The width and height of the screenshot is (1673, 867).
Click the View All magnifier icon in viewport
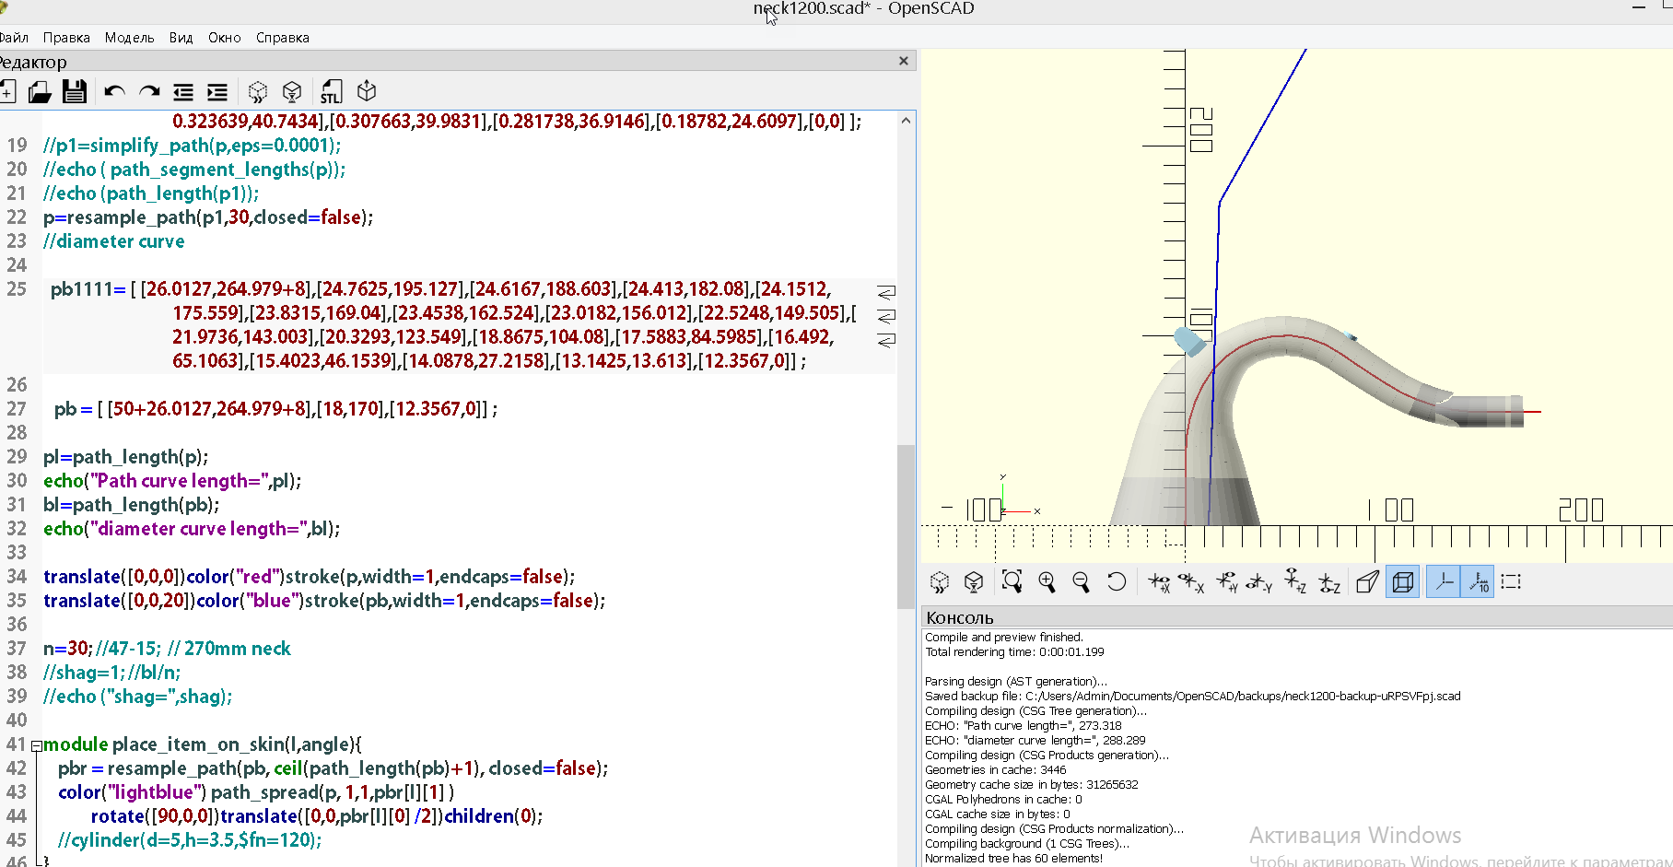(x=1012, y=581)
